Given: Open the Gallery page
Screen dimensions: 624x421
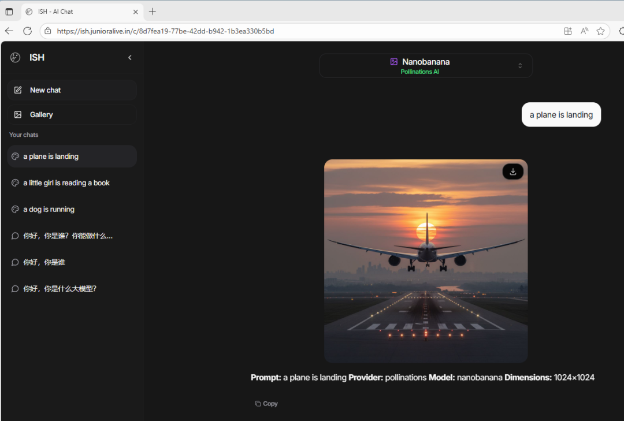Looking at the screenshot, I should pyautogui.click(x=72, y=115).
